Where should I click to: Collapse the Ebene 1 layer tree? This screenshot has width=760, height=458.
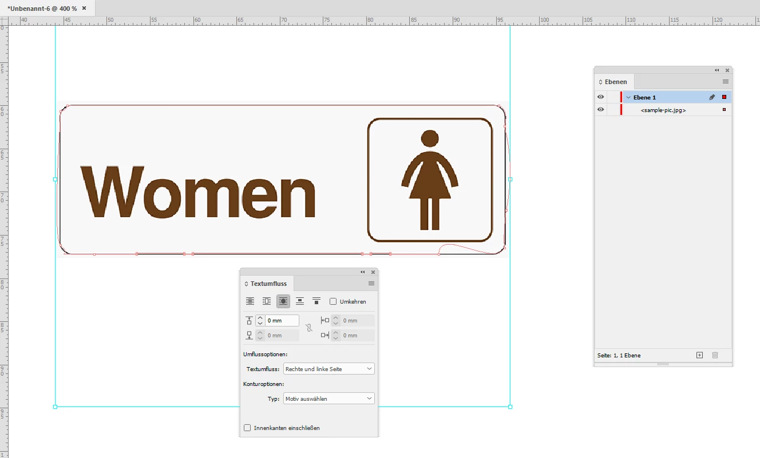628,97
